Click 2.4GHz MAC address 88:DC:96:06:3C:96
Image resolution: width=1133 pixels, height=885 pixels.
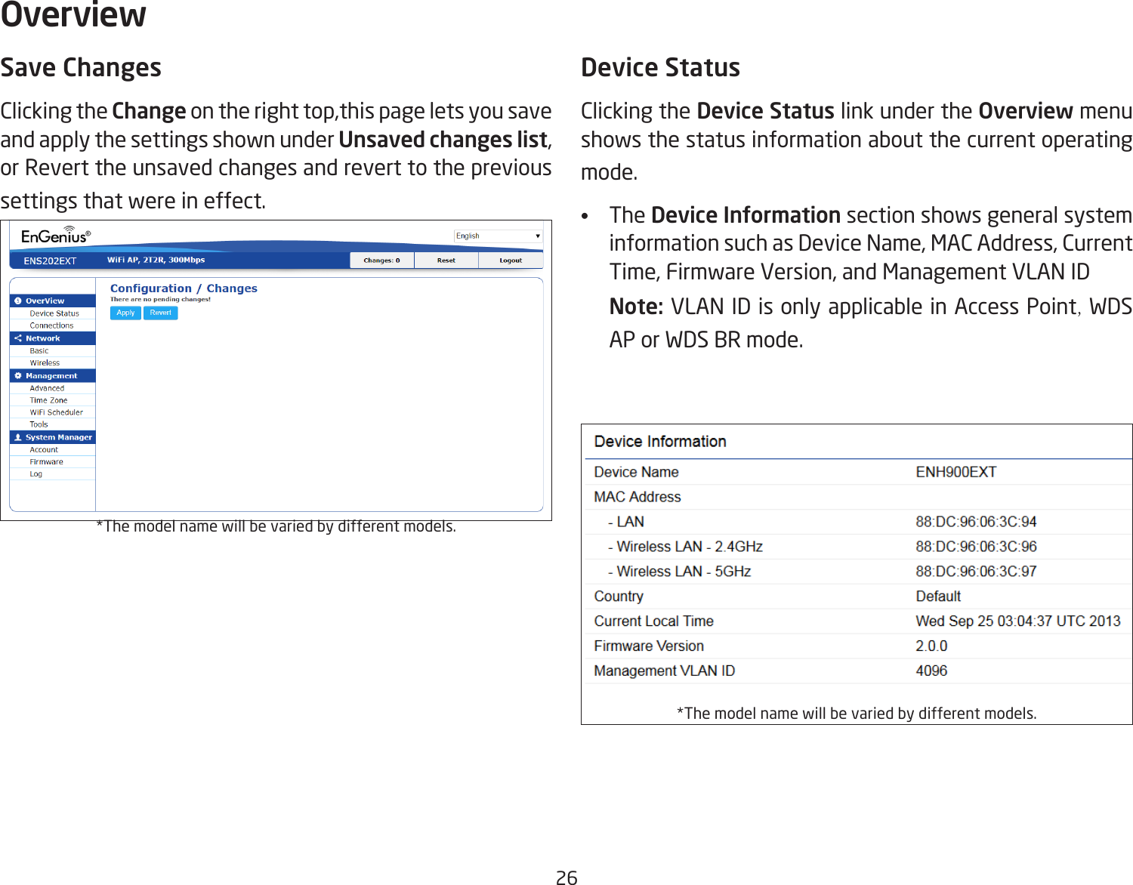coord(976,547)
